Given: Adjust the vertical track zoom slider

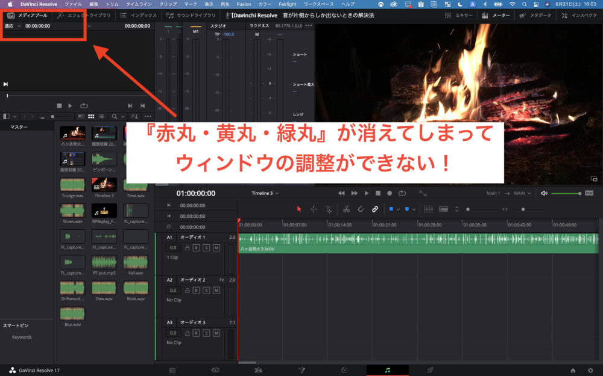Looking at the screenshot, I should pos(481,209).
